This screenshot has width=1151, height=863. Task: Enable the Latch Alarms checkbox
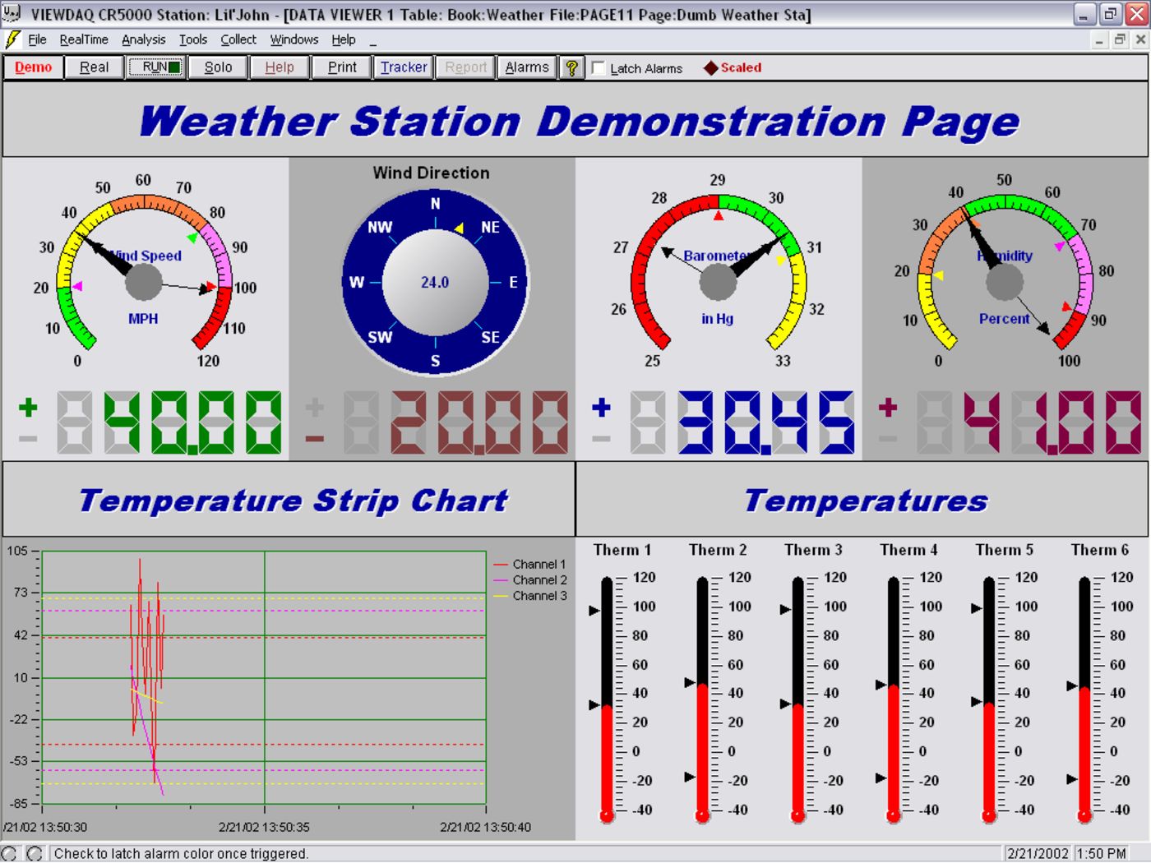tap(599, 68)
